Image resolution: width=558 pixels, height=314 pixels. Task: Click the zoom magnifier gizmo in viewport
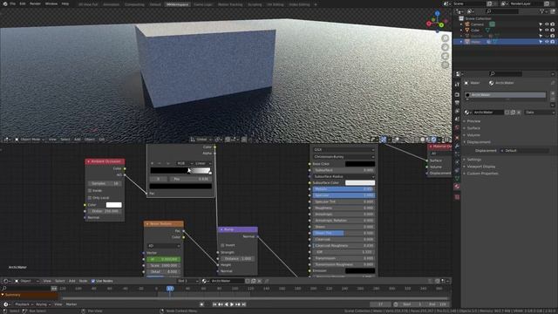coord(446,38)
